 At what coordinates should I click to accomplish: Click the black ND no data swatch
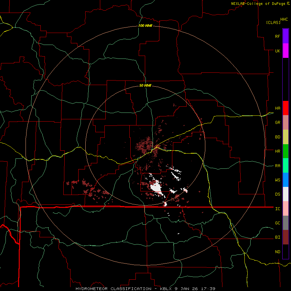286,252
